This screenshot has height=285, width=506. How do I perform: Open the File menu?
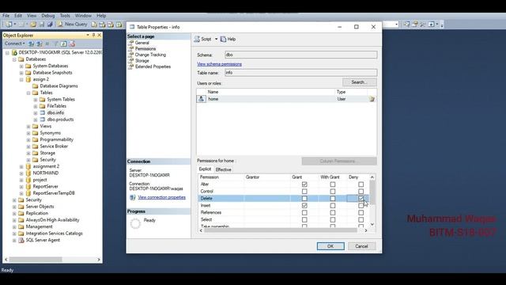6,16
